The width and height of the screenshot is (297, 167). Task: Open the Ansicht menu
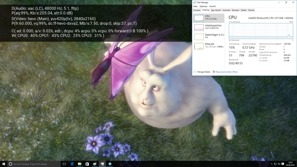[212, 6]
